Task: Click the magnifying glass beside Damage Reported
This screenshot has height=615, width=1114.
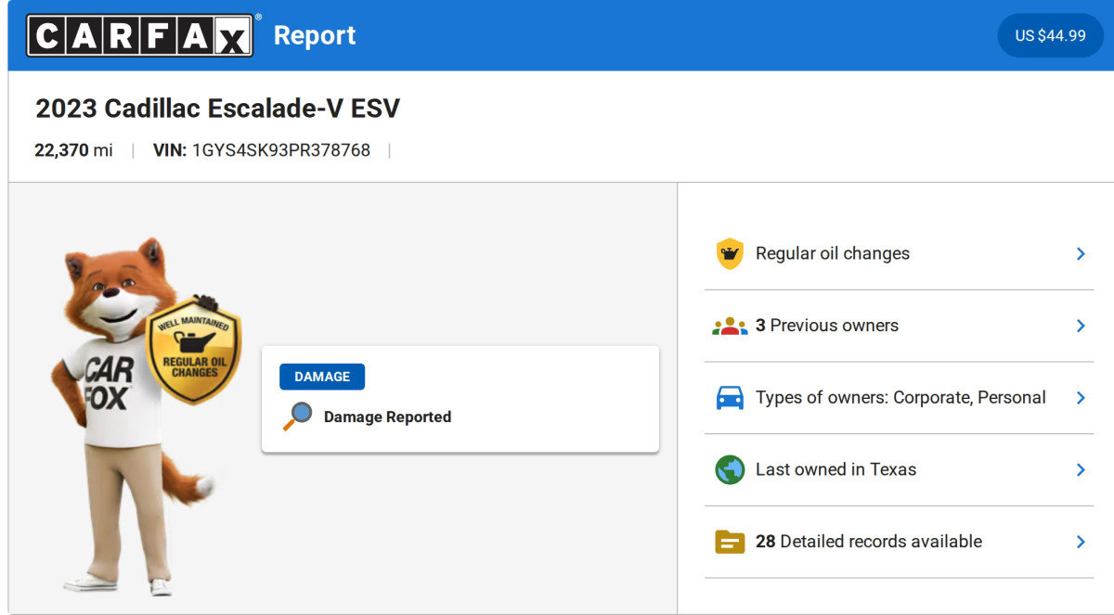Action: [297, 415]
